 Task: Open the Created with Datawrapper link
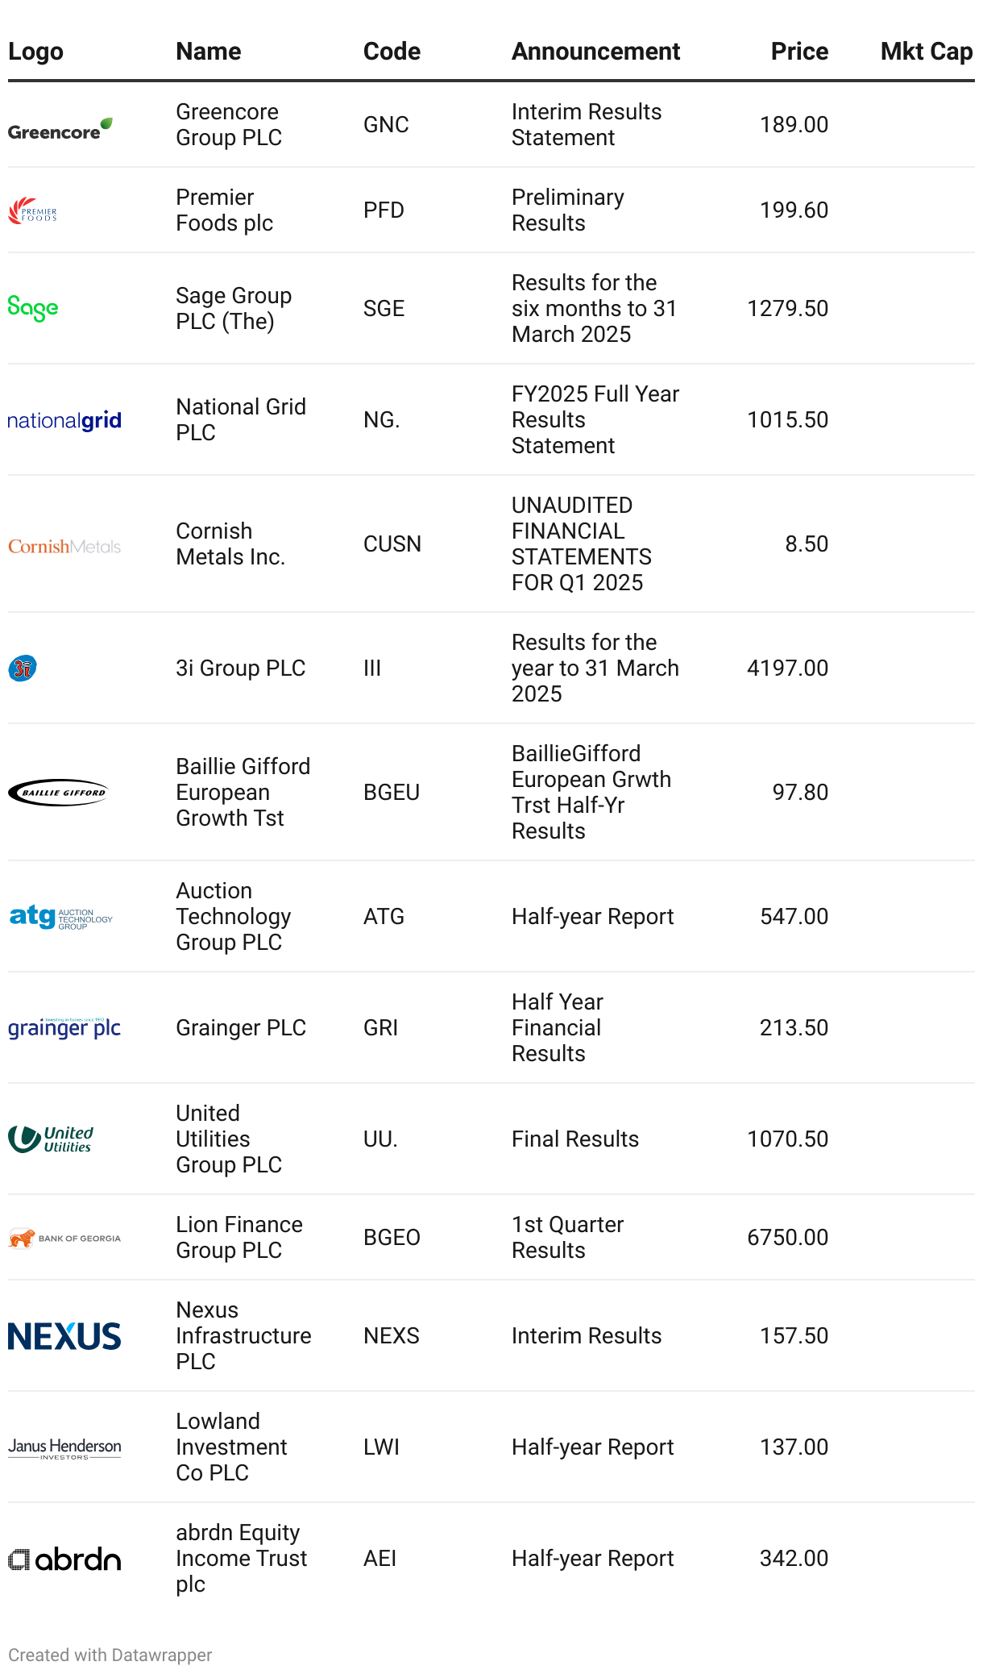point(110,1655)
